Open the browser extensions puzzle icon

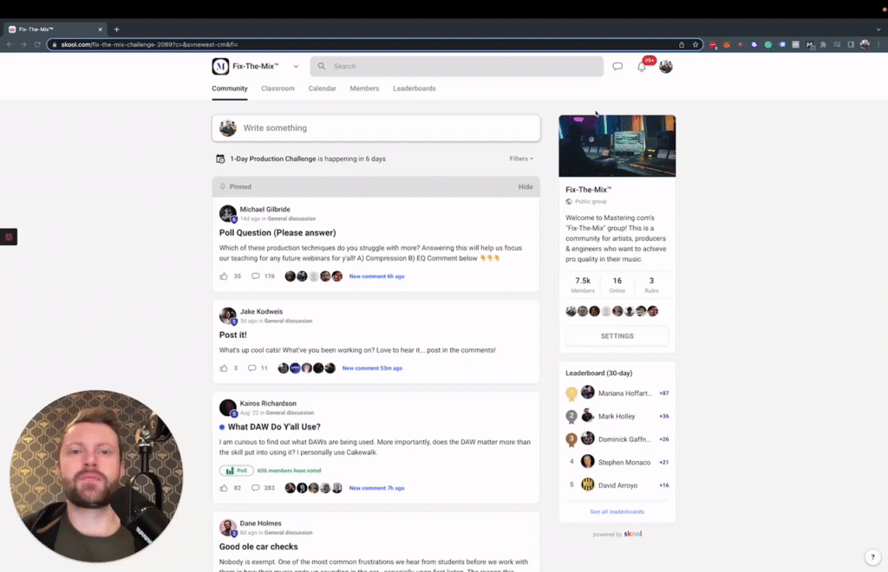pyautogui.click(x=823, y=44)
